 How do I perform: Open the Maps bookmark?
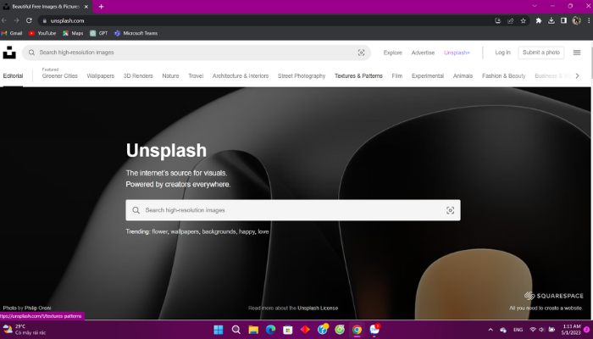pos(73,33)
